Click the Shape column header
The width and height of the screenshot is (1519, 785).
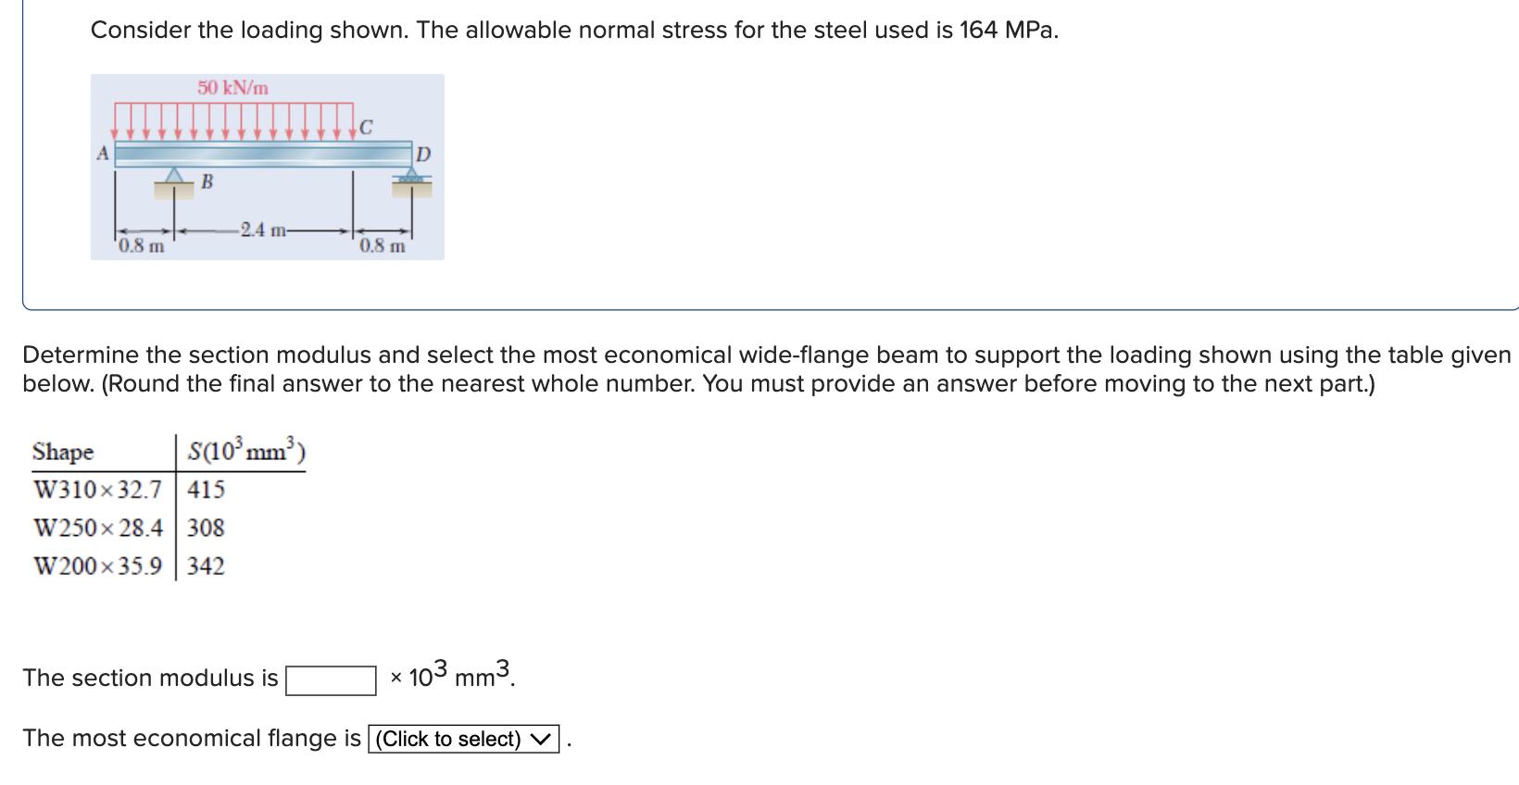pyautogui.click(x=62, y=453)
